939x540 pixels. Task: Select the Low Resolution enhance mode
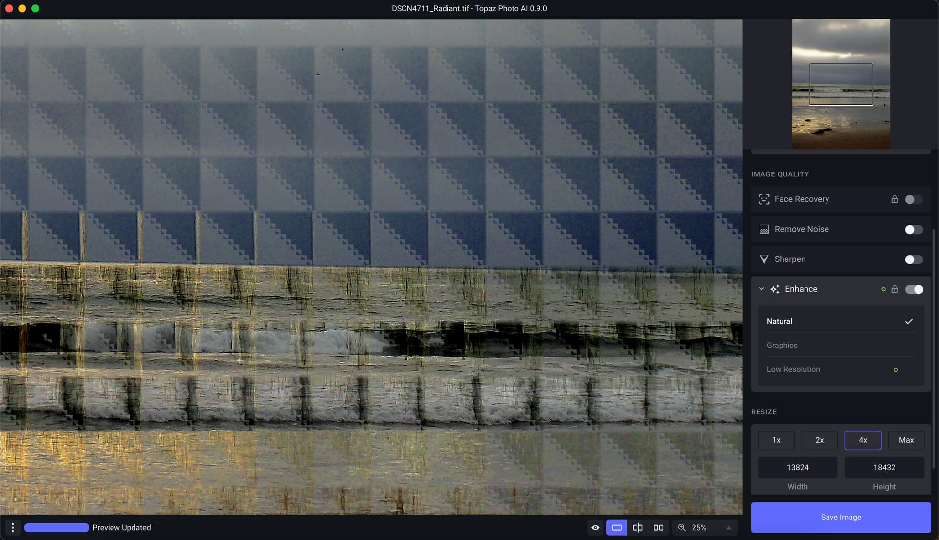(x=793, y=369)
